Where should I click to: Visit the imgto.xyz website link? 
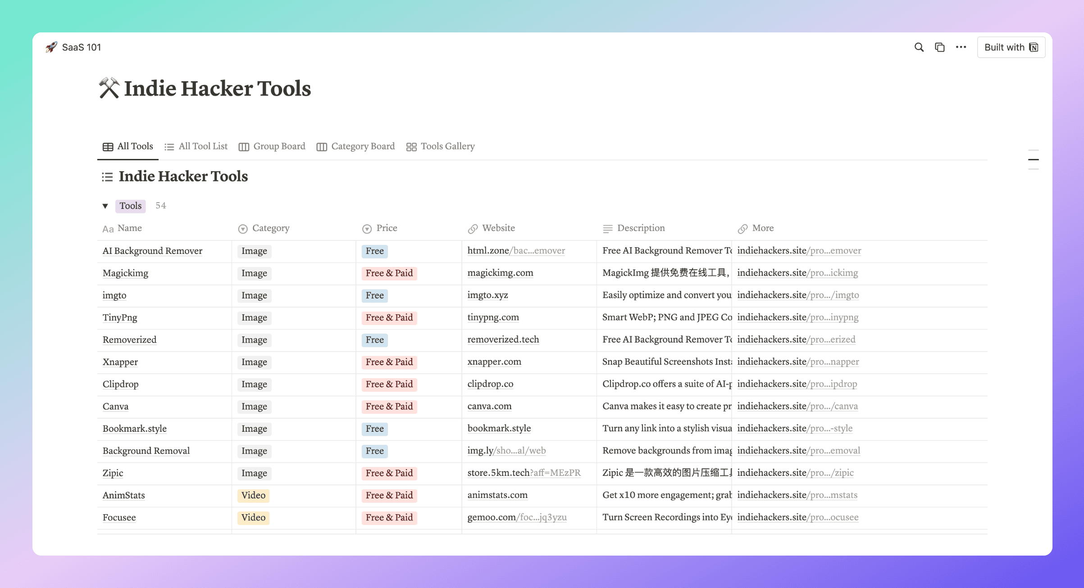click(487, 295)
